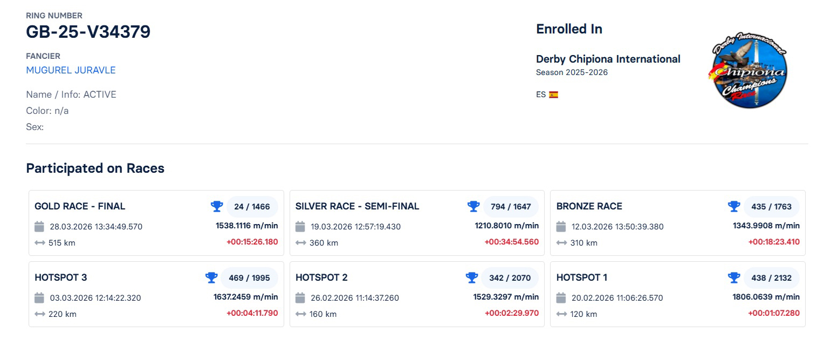The height and width of the screenshot is (339, 831).
Task: Click the calendar icon on HOTSPOT 2
Action: coord(300,297)
